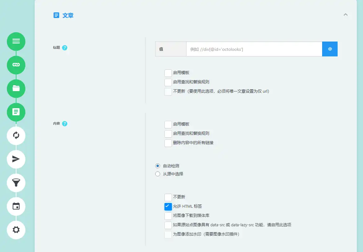363x252 pixels.
Task: Enable 启用模板 under the 标题 section
Action: click(x=168, y=73)
